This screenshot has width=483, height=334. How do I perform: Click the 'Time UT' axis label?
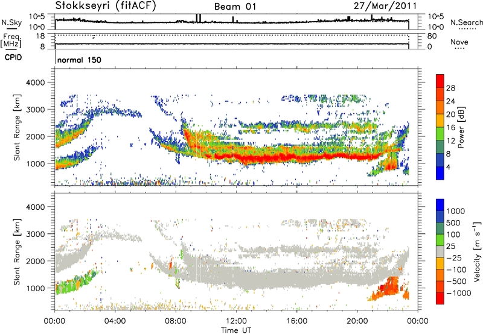click(x=236, y=330)
